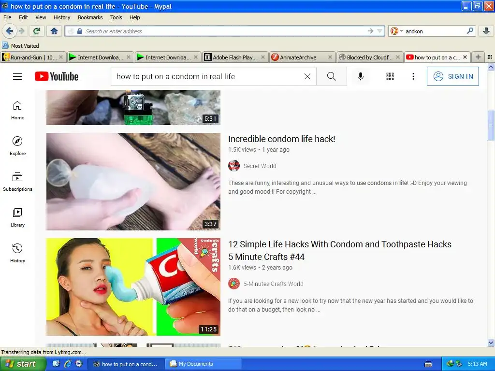This screenshot has width=495, height=371.
Task: Open the YouTube hamburger guide menu
Action: tap(17, 76)
